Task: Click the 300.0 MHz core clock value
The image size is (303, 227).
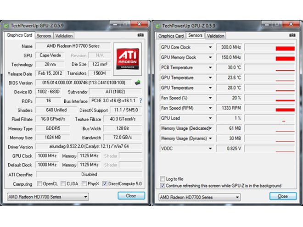Action: [x=229, y=47]
